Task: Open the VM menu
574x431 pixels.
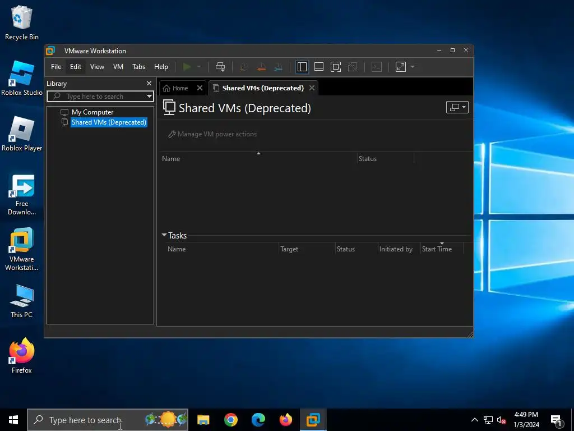Action: tap(118, 67)
